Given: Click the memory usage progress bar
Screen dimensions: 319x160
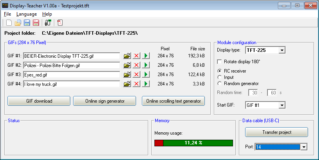Looking at the screenshot, I should (x=194, y=143).
